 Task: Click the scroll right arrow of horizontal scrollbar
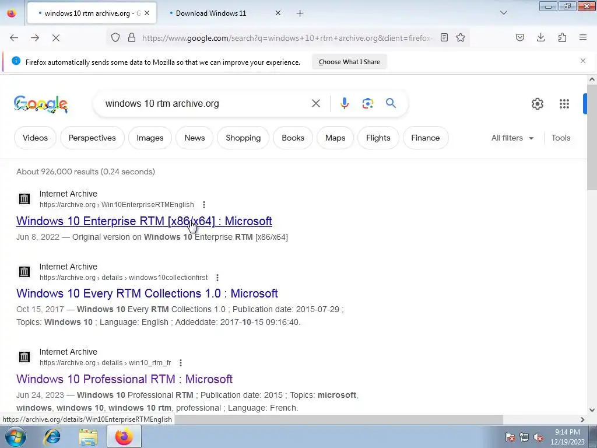coord(582,419)
